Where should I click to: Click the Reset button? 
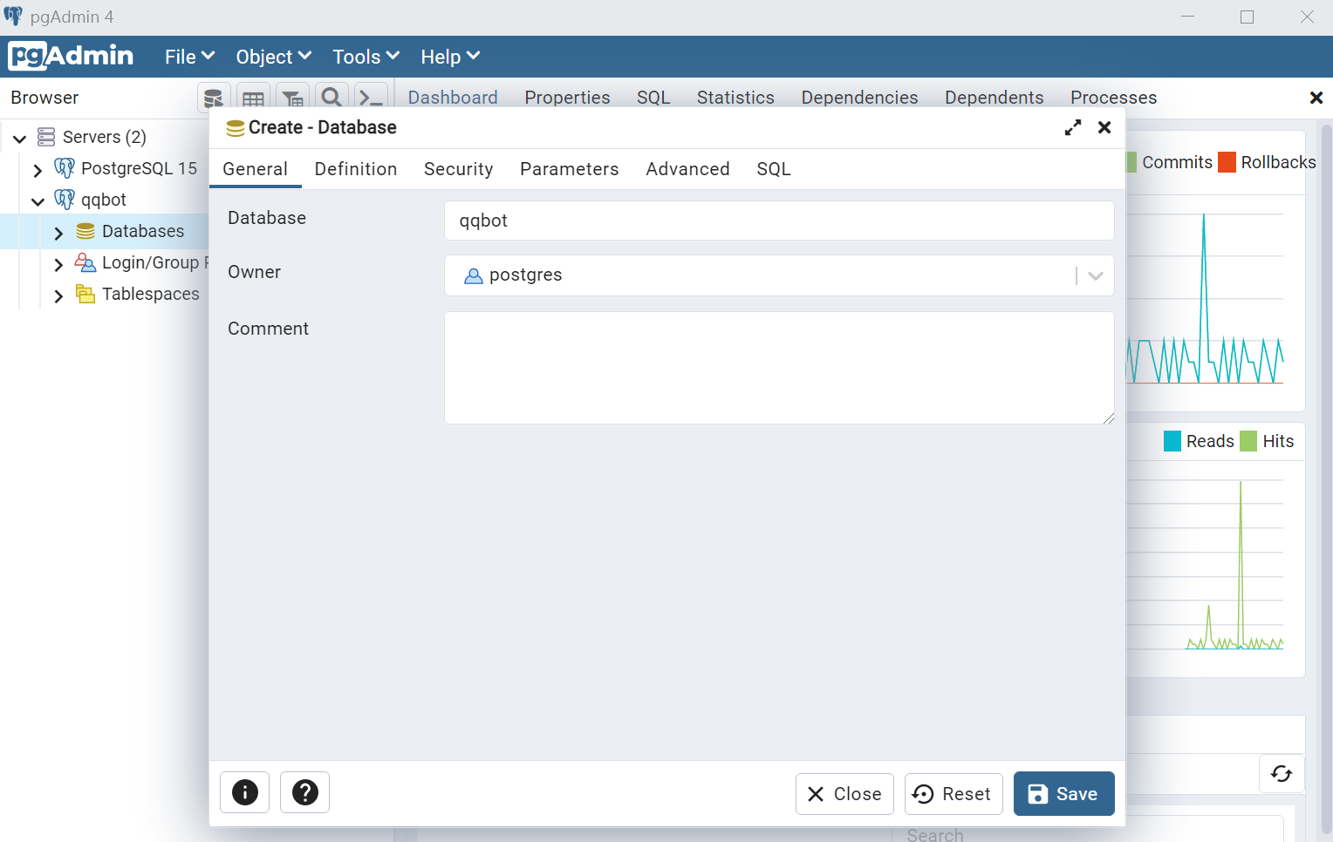(x=954, y=794)
